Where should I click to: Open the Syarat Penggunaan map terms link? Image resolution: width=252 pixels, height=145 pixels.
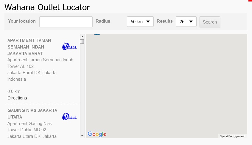coord(232,136)
